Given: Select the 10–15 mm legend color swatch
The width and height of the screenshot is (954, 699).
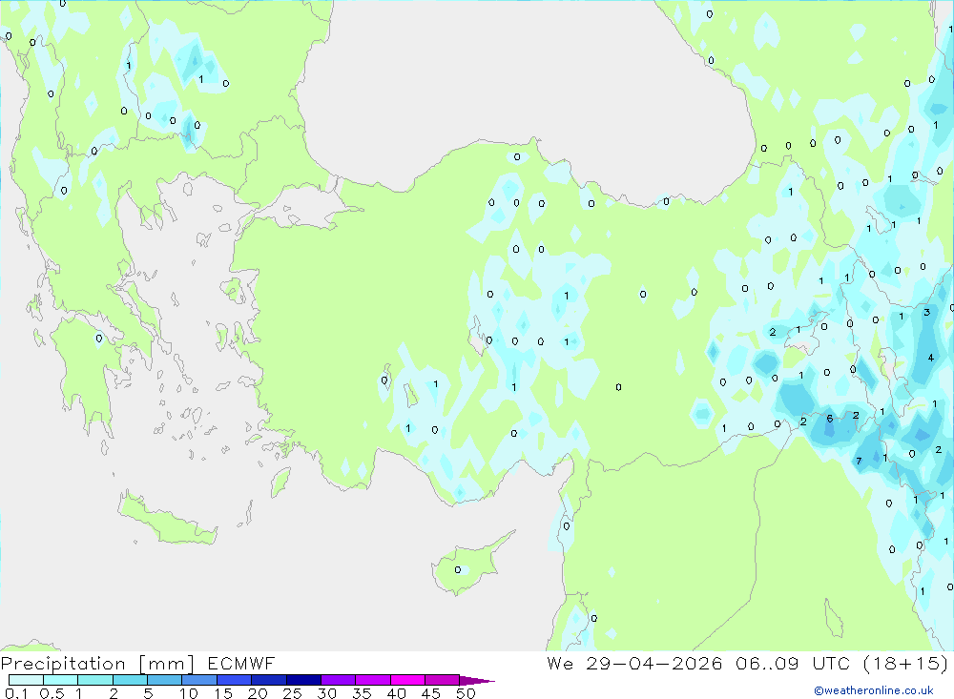Looking at the screenshot, I should coord(199,680).
